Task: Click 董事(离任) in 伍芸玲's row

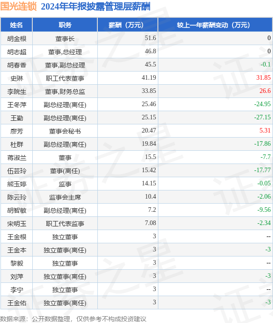Action: (x=65, y=170)
